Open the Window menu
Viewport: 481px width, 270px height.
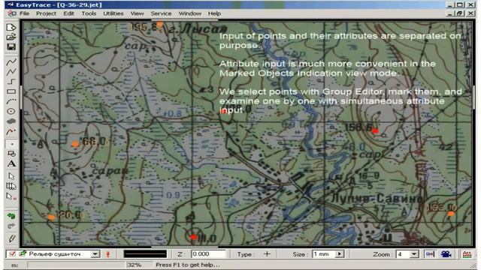coord(190,13)
